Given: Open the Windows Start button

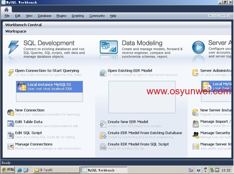Looking at the screenshot, I should [8, 170].
